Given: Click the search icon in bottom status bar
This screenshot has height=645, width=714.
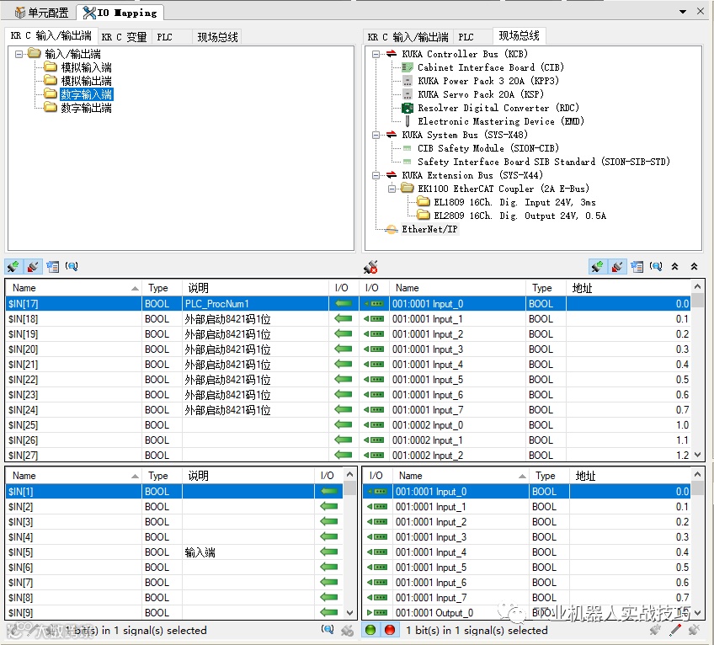Looking at the screenshot, I should [x=328, y=630].
